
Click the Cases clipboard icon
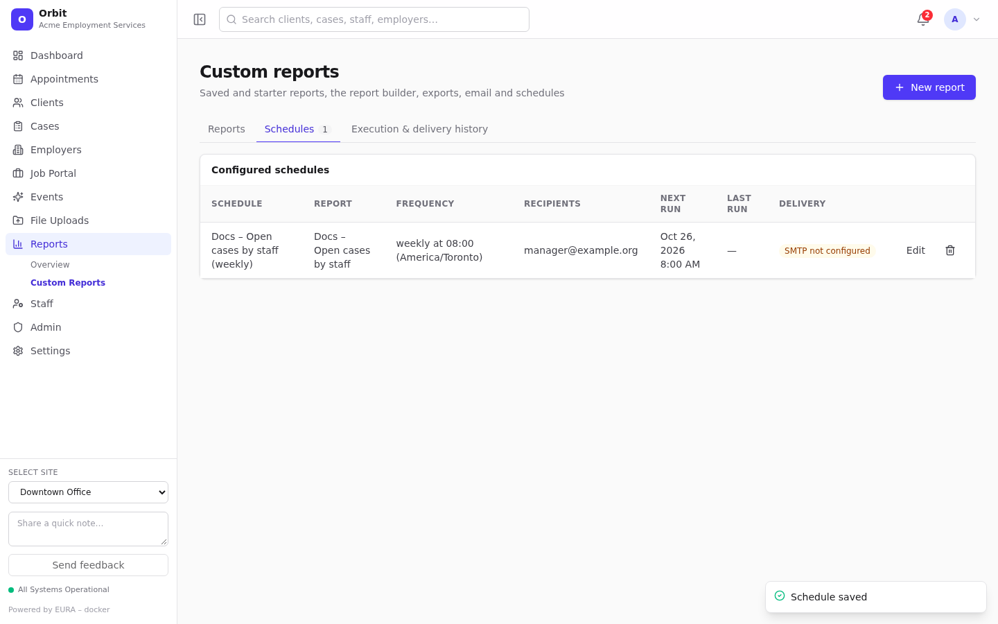18,126
